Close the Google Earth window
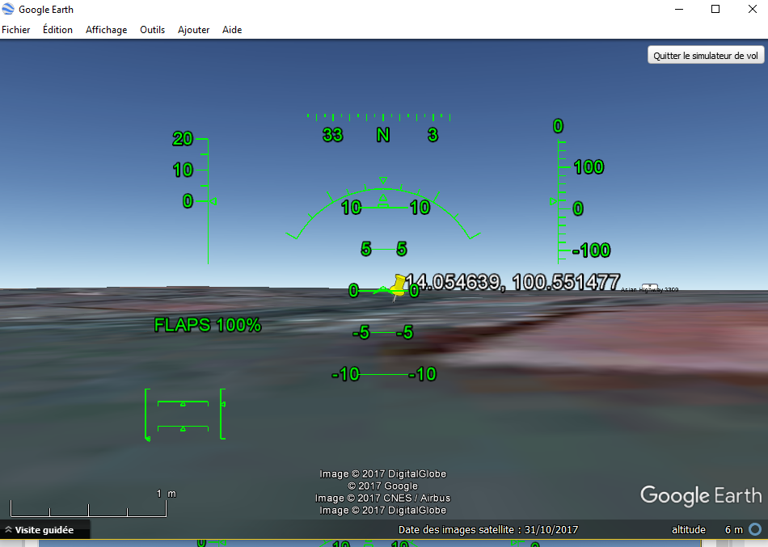The width and height of the screenshot is (768, 547). pos(753,10)
